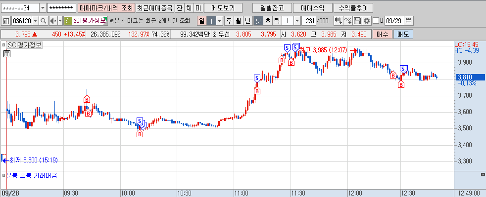Click the account password field
The image size is (486, 197).
pyautogui.click(x=62, y=8)
